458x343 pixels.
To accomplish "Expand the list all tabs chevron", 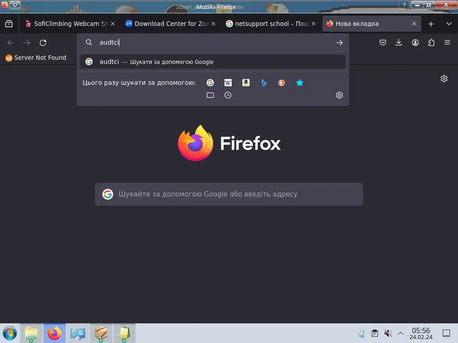I will click(x=449, y=24).
